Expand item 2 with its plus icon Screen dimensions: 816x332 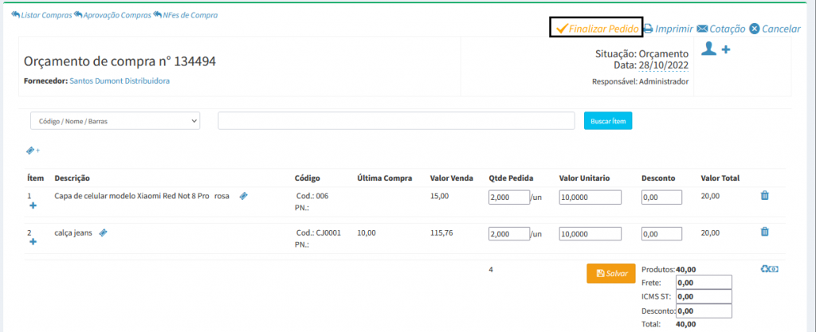click(x=33, y=242)
